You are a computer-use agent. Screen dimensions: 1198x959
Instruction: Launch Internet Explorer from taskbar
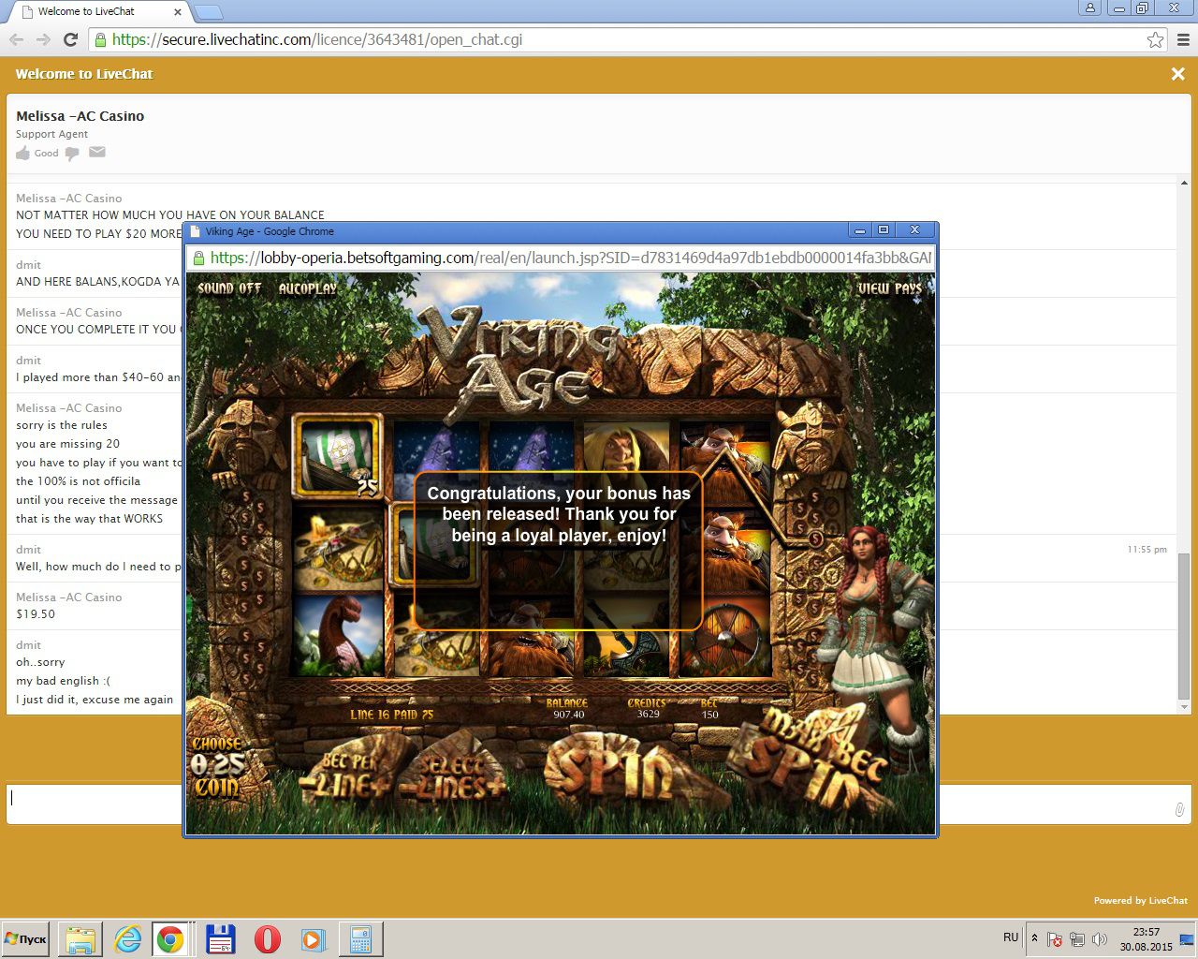[128, 939]
